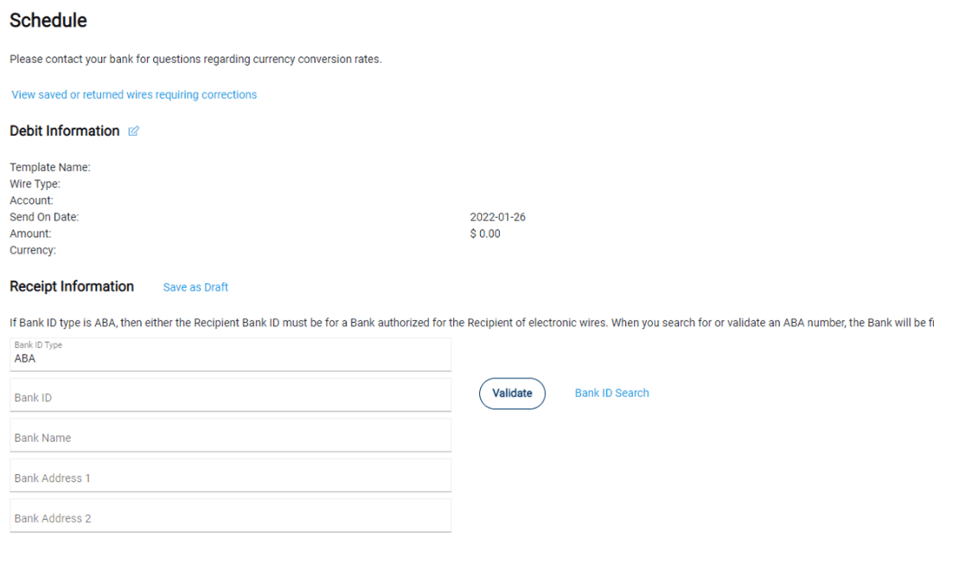This screenshot has width=960, height=571.
Task: Click the Template Name label
Action: click(x=50, y=167)
